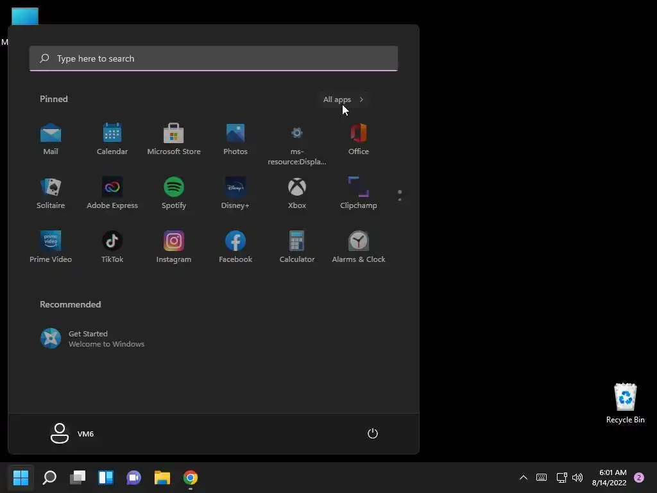Screen dimensions: 657x493
Task: Open the Xbox app
Action: [x=296, y=193]
